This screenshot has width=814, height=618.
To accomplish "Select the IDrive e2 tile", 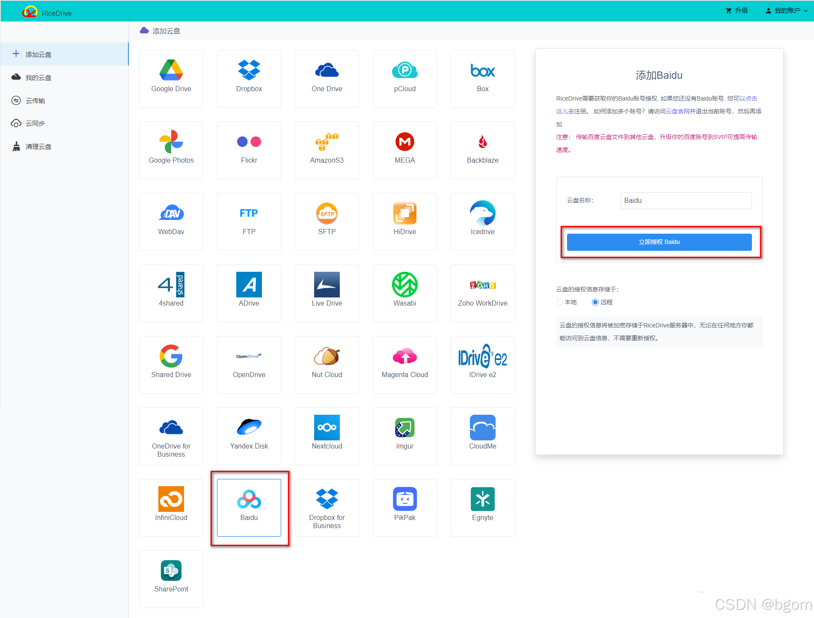I will point(483,365).
